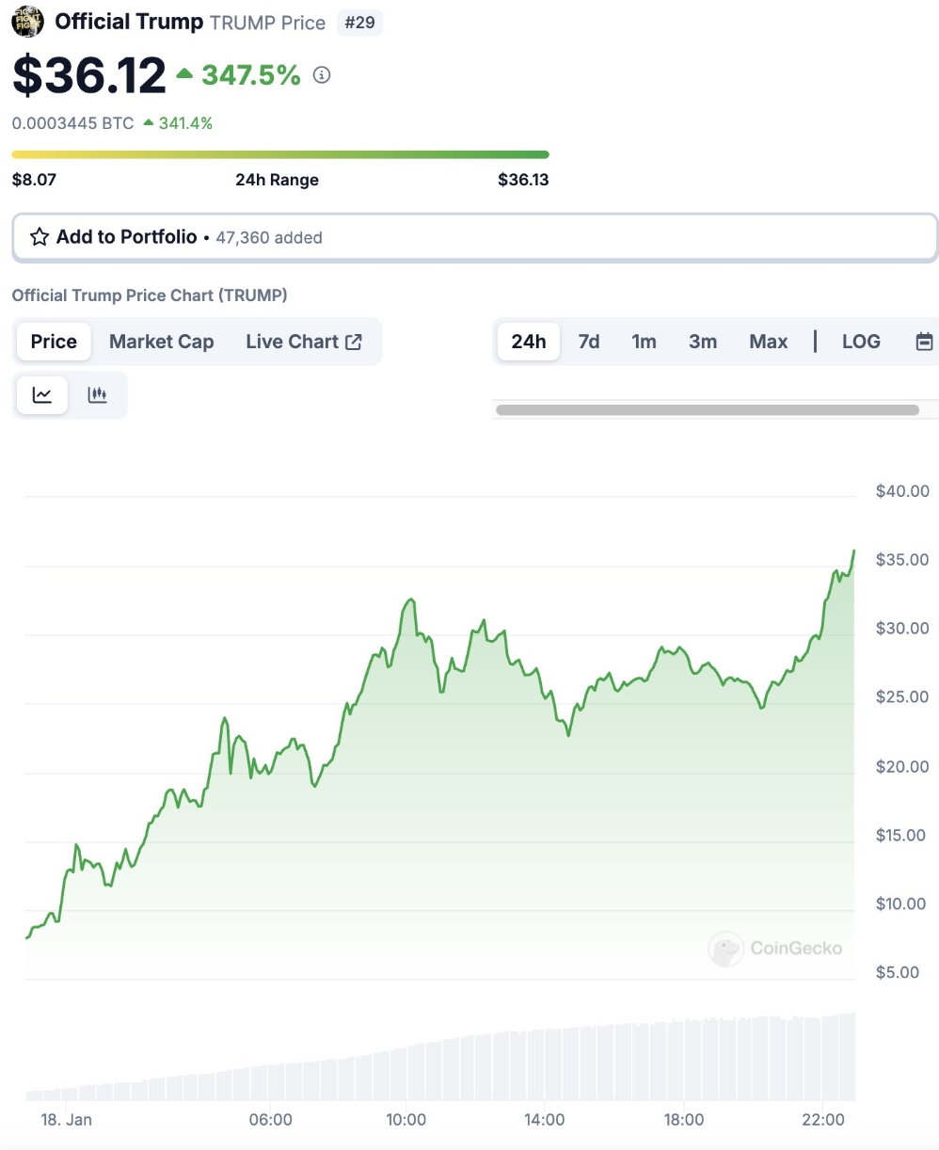939x1150 pixels.
Task: Click the 18:00 x-axis label
Action: coord(684,1120)
